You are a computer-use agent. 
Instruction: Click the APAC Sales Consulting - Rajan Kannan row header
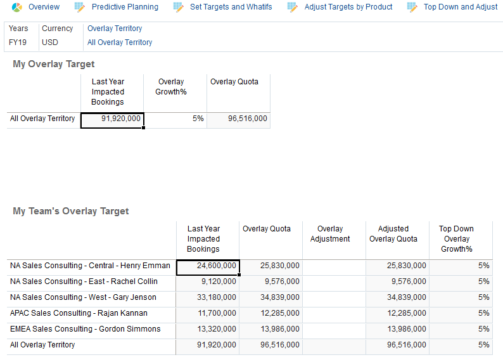[x=79, y=313]
